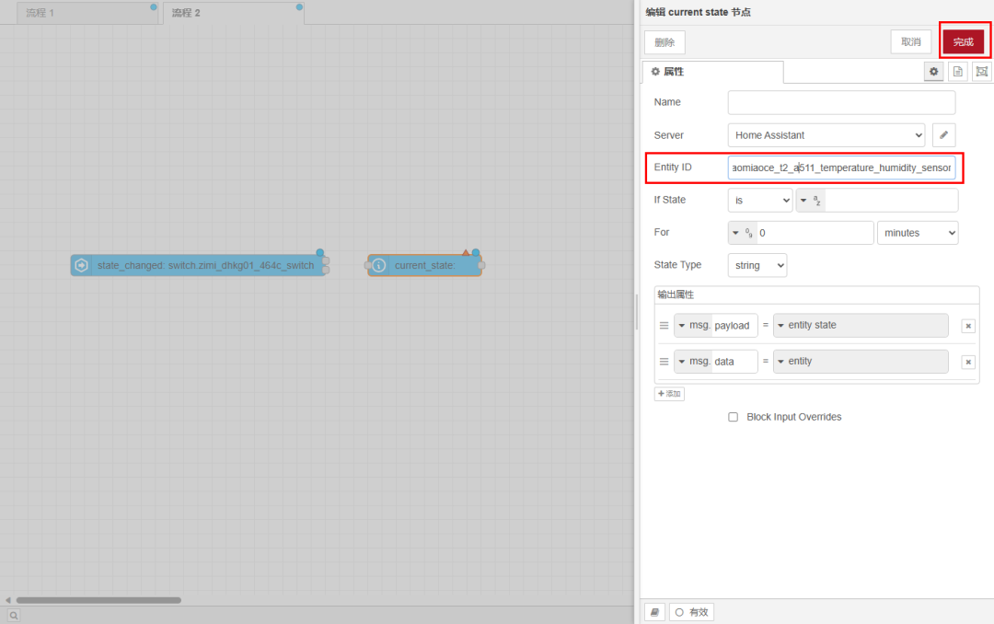994x624 pixels.
Task: Click the state_changed node upper output port
Action: coord(326,260)
